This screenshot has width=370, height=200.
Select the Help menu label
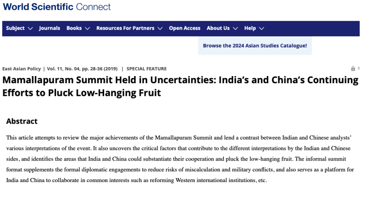[x=250, y=28]
